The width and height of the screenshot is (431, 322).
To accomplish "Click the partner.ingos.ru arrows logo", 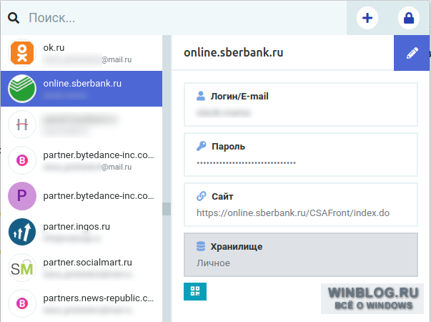I will pos(22,232).
